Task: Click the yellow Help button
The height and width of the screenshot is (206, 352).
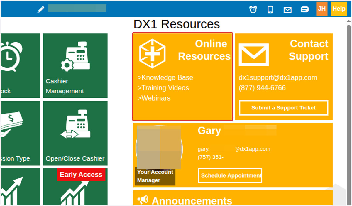Action: click(x=339, y=9)
